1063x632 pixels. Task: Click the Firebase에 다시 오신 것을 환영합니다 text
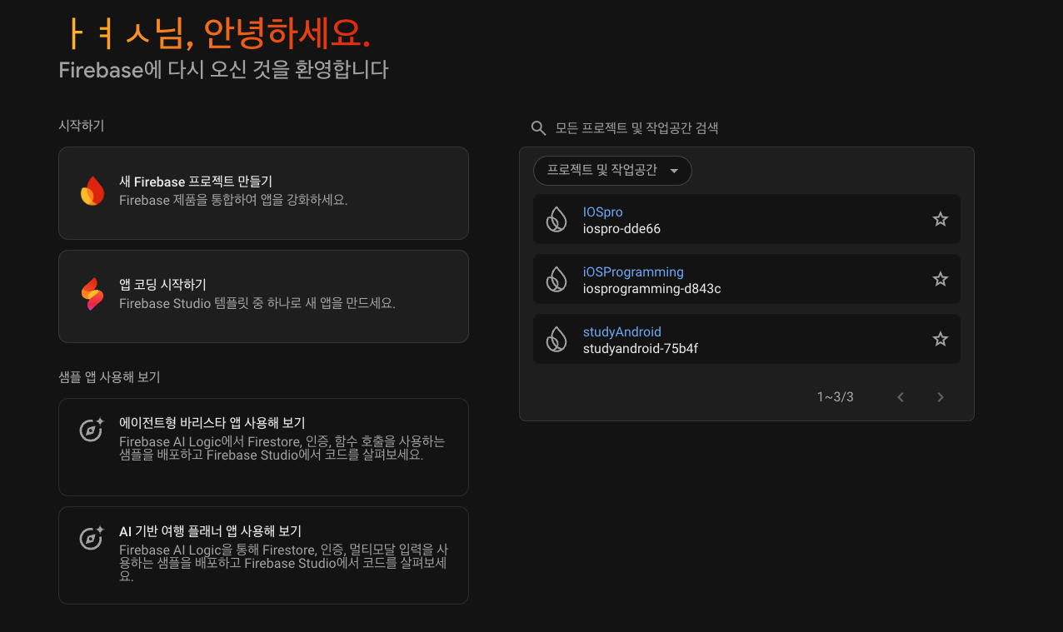pos(223,69)
